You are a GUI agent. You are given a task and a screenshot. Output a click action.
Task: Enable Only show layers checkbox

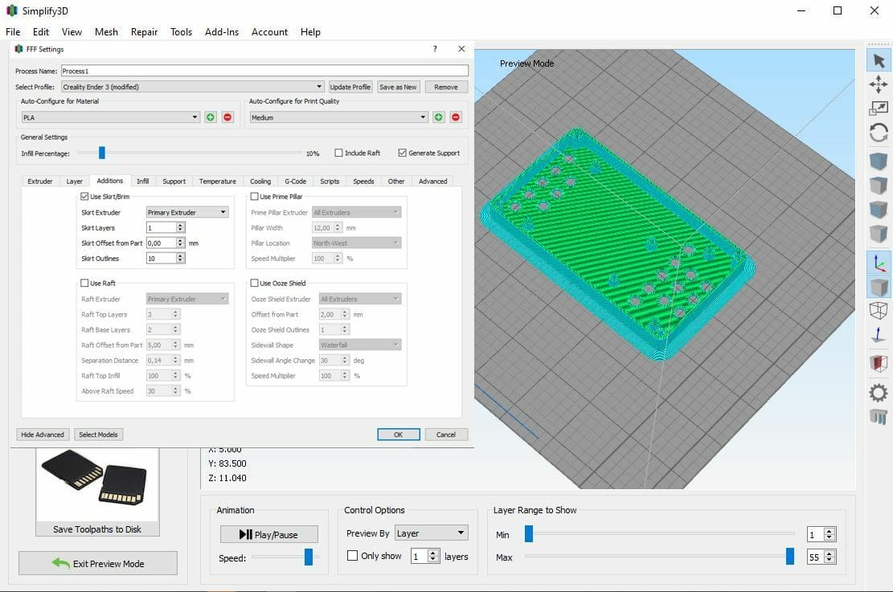click(353, 556)
